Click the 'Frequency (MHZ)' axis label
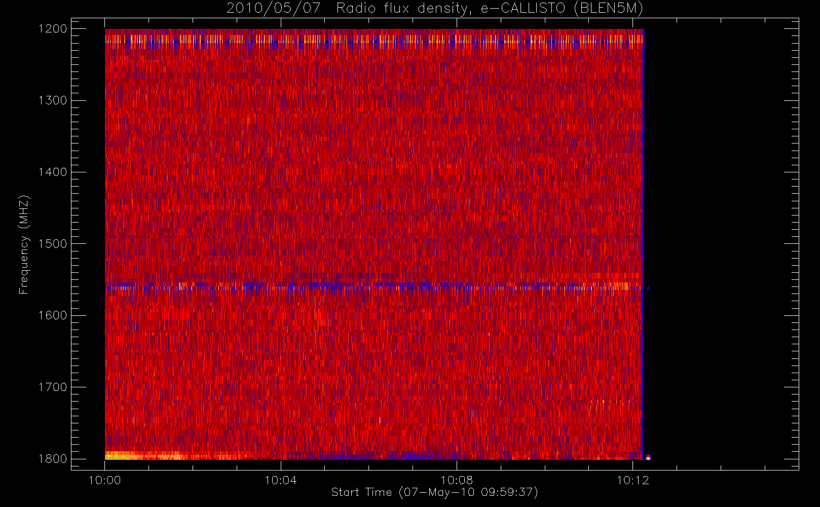 click(x=24, y=244)
